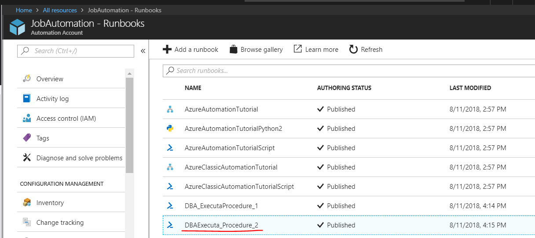Click the JobAutomation automation account cube icon
This screenshot has width=535, height=238.
point(18,27)
